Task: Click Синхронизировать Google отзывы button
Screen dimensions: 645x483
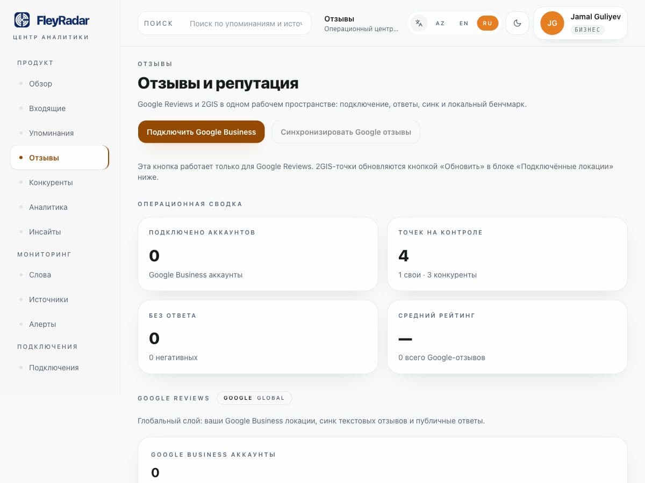Action: [346, 132]
